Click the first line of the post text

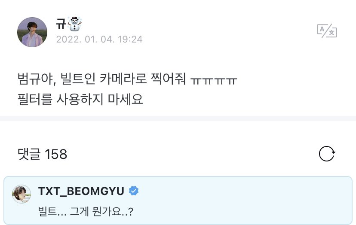coord(127,79)
